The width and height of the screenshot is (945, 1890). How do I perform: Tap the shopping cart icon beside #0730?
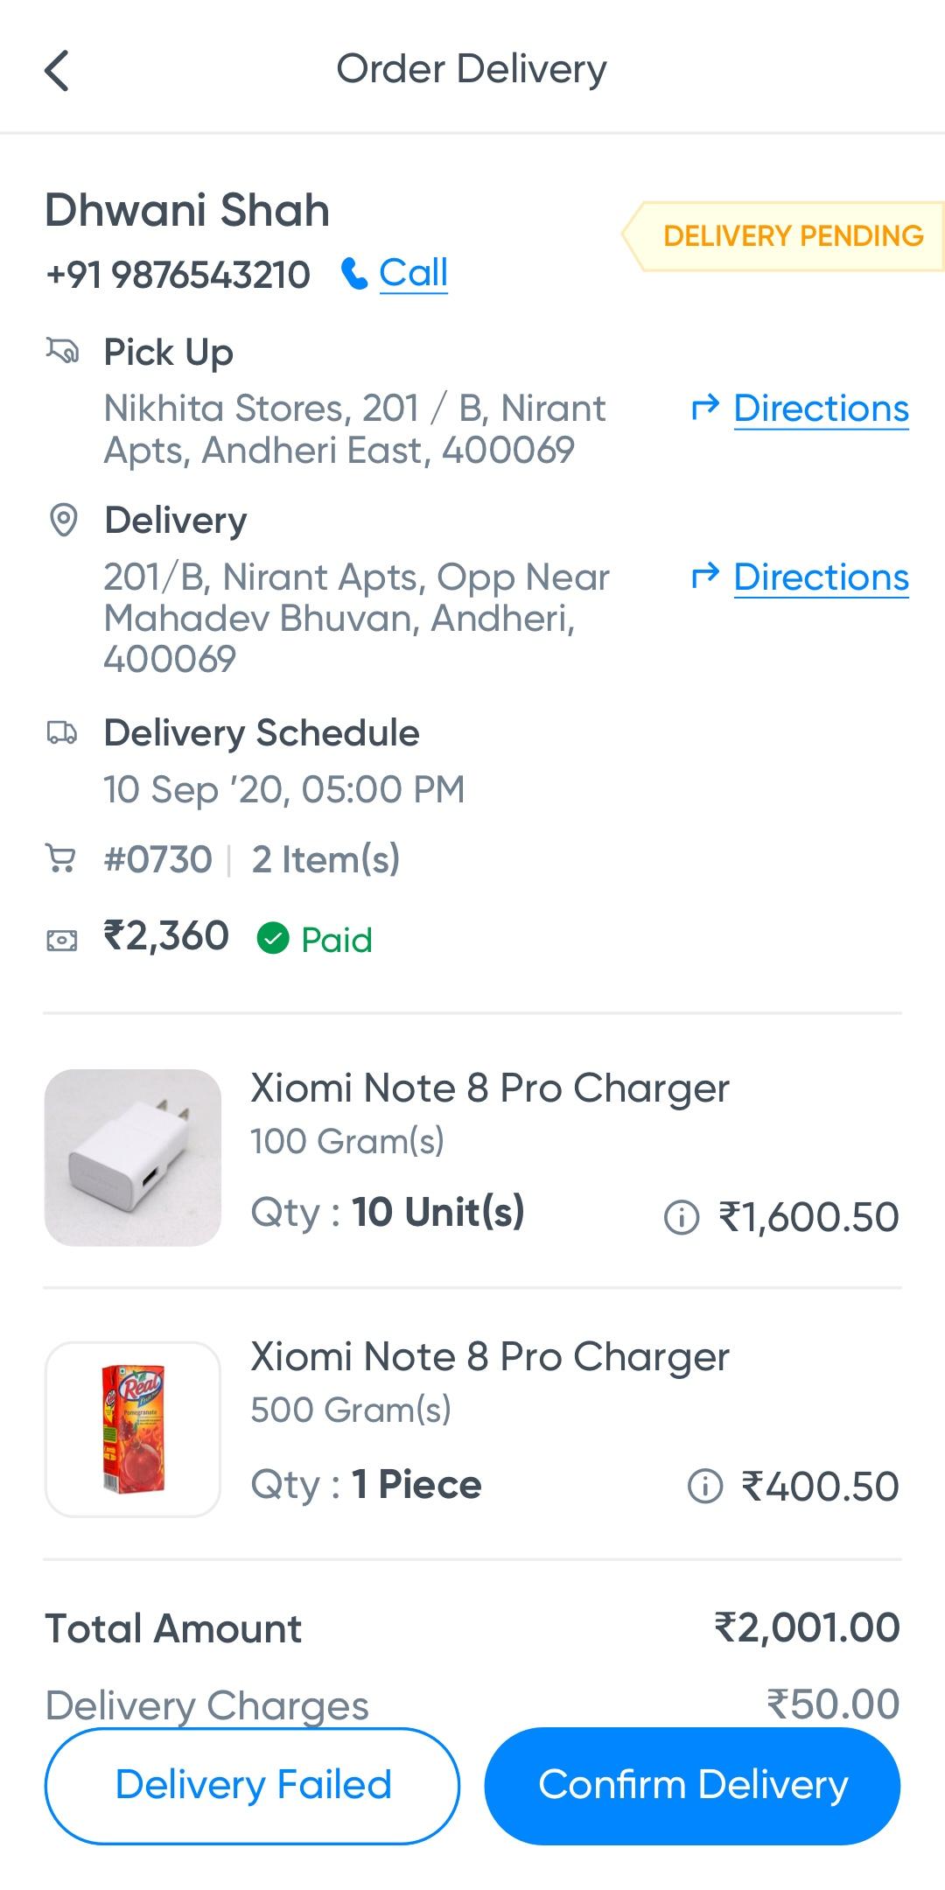[60, 859]
